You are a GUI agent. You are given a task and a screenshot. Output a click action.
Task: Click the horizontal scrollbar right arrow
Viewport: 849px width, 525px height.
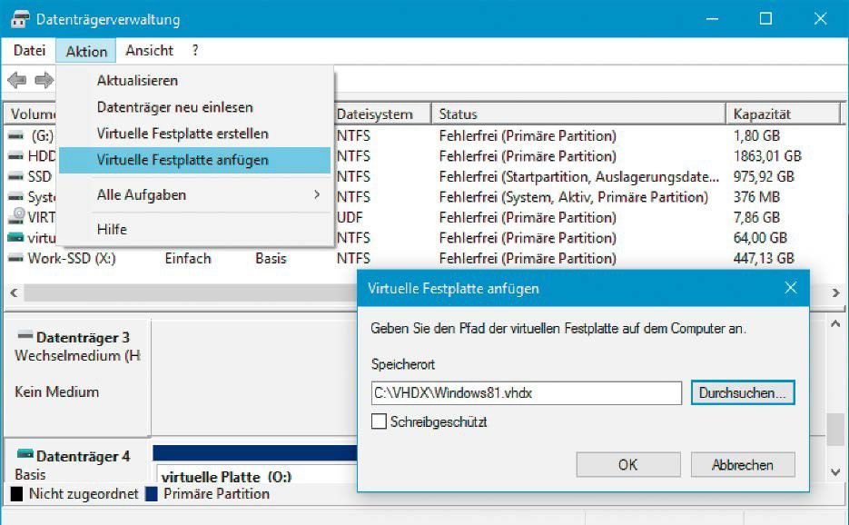pyautogui.click(x=835, y=292)
